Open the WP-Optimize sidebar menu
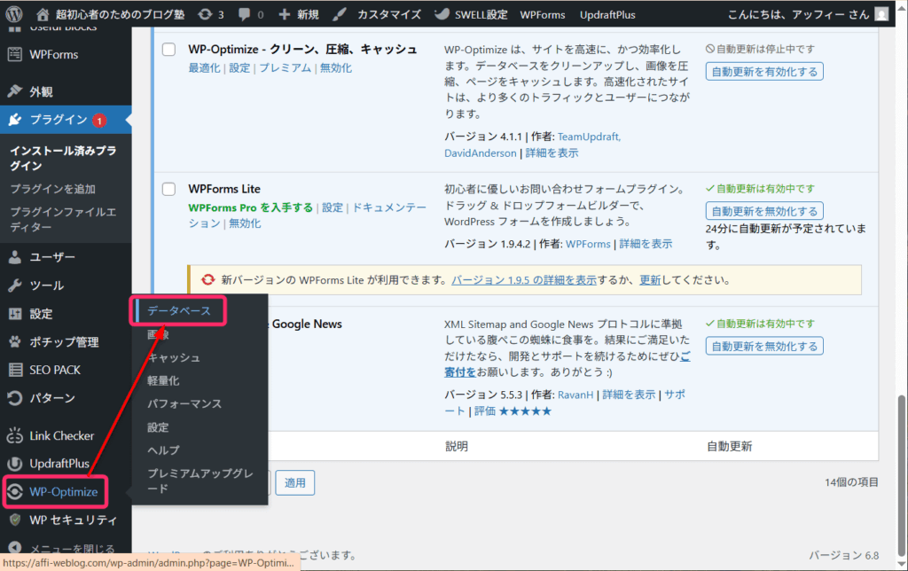This screenshot has height=571, width=908. [x=63, y=492]
